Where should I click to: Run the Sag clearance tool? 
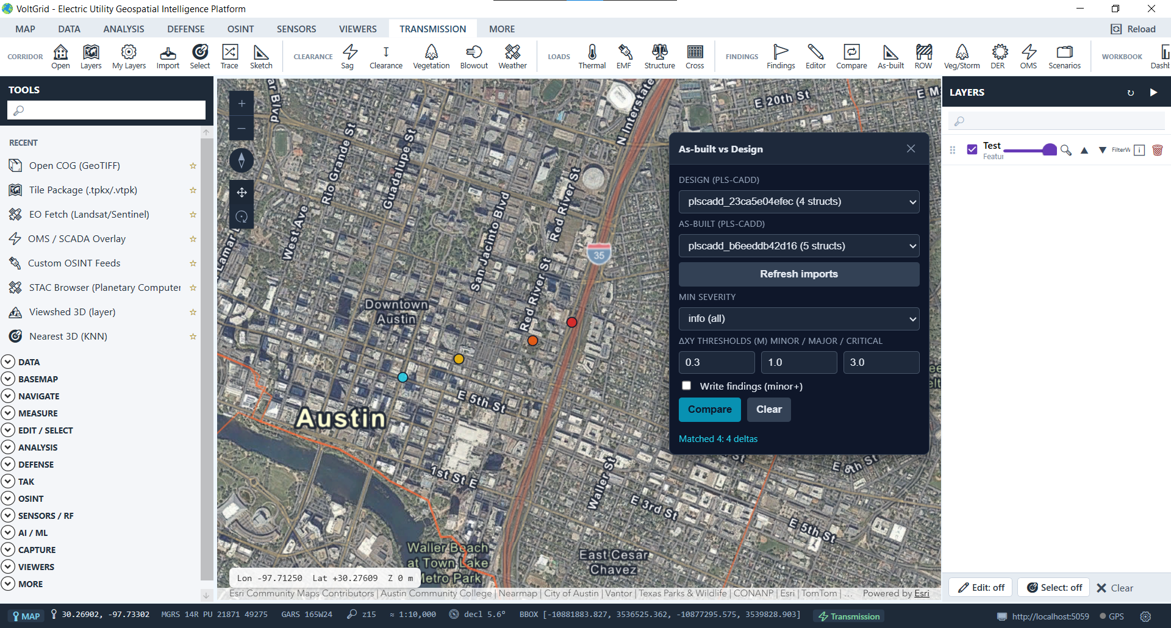coord(348,57)
